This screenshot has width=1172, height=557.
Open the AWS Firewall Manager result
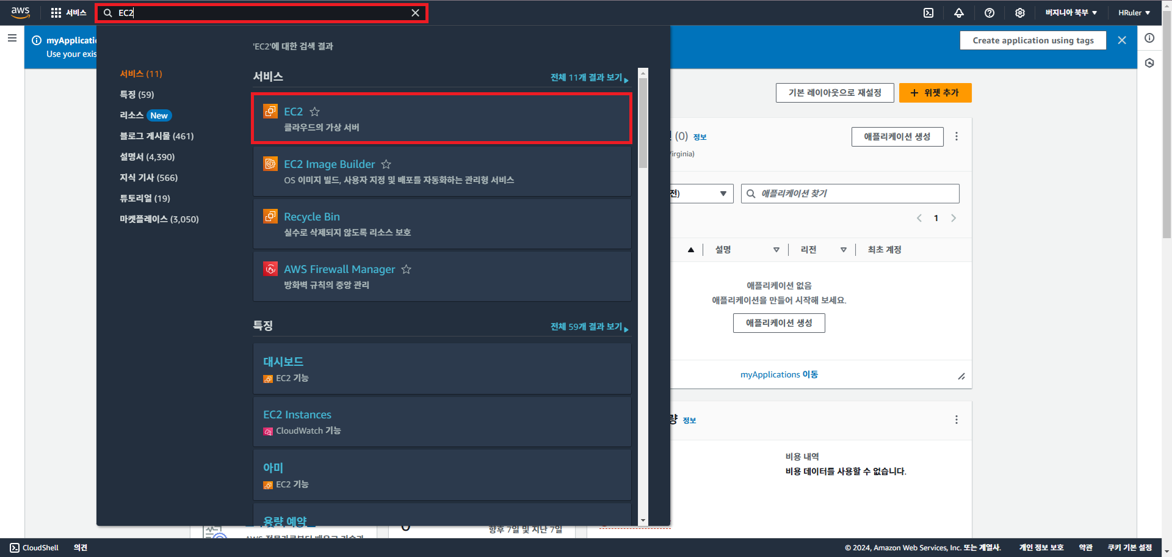(442, 277)
